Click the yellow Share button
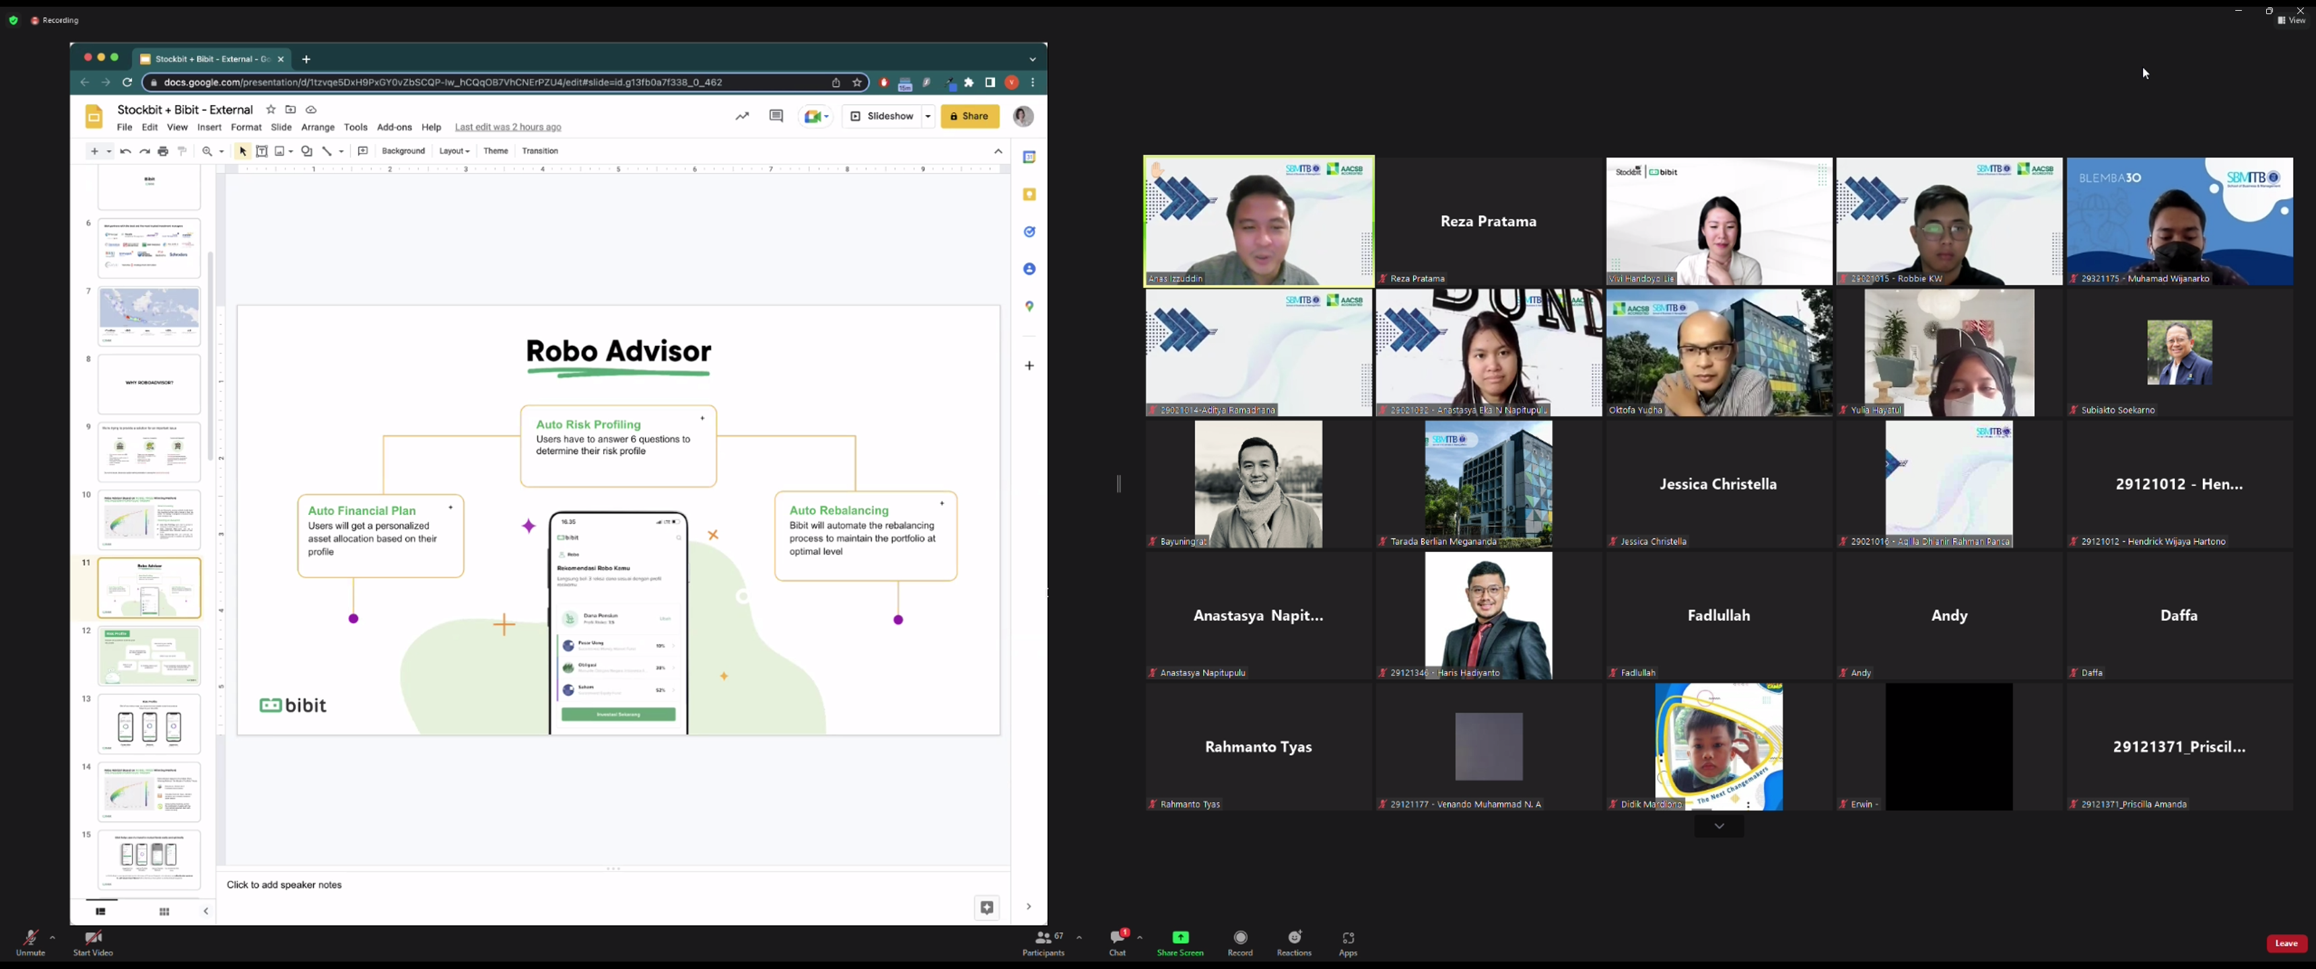2316x969 pixels. click(x=969, y=117)
